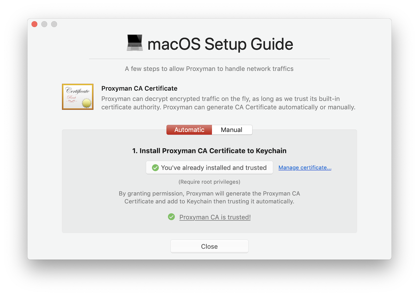Click the green checkmark next to Proxyman CA is trusted
Screen dimensions: 419x296
[x=171, y=217]
